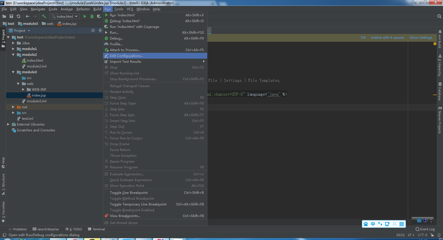
Task: Click the IME Chinese mode indicator
Action: pos(373,224)
